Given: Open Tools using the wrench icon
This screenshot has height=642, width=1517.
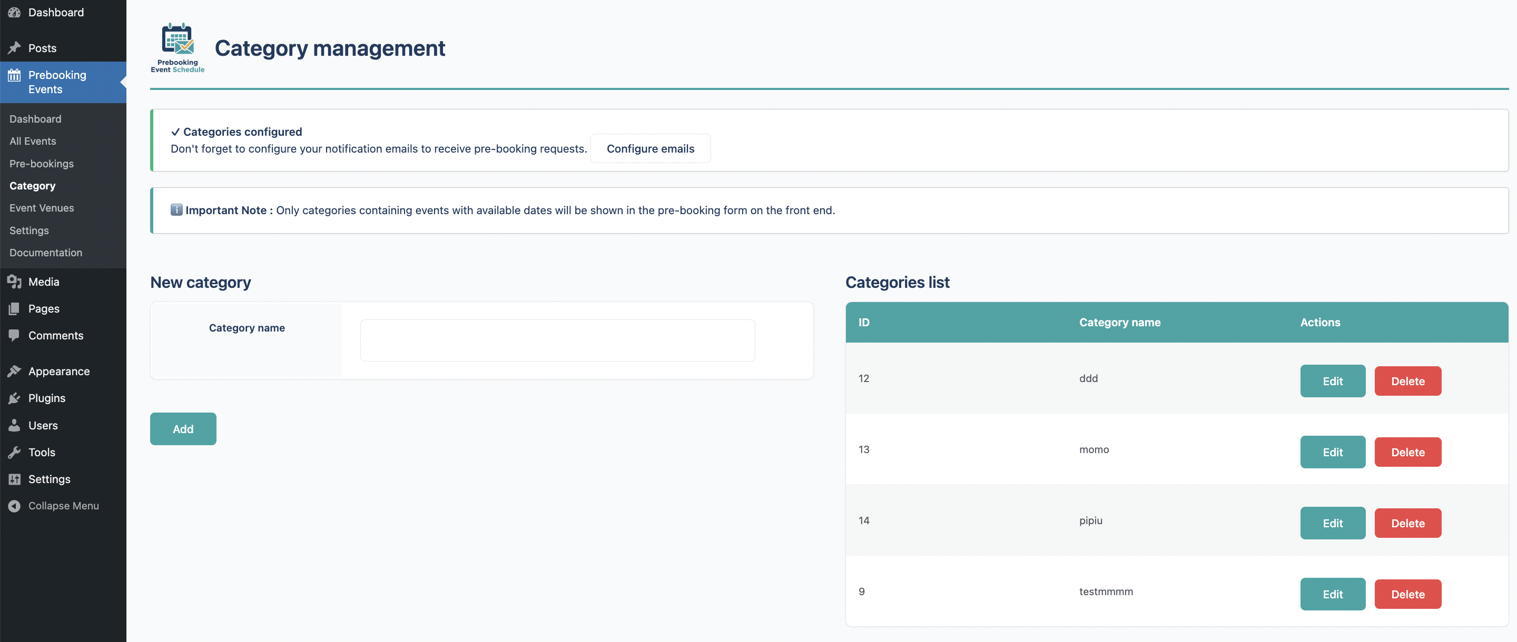Looking at the screenshot, I should [15, 452].
